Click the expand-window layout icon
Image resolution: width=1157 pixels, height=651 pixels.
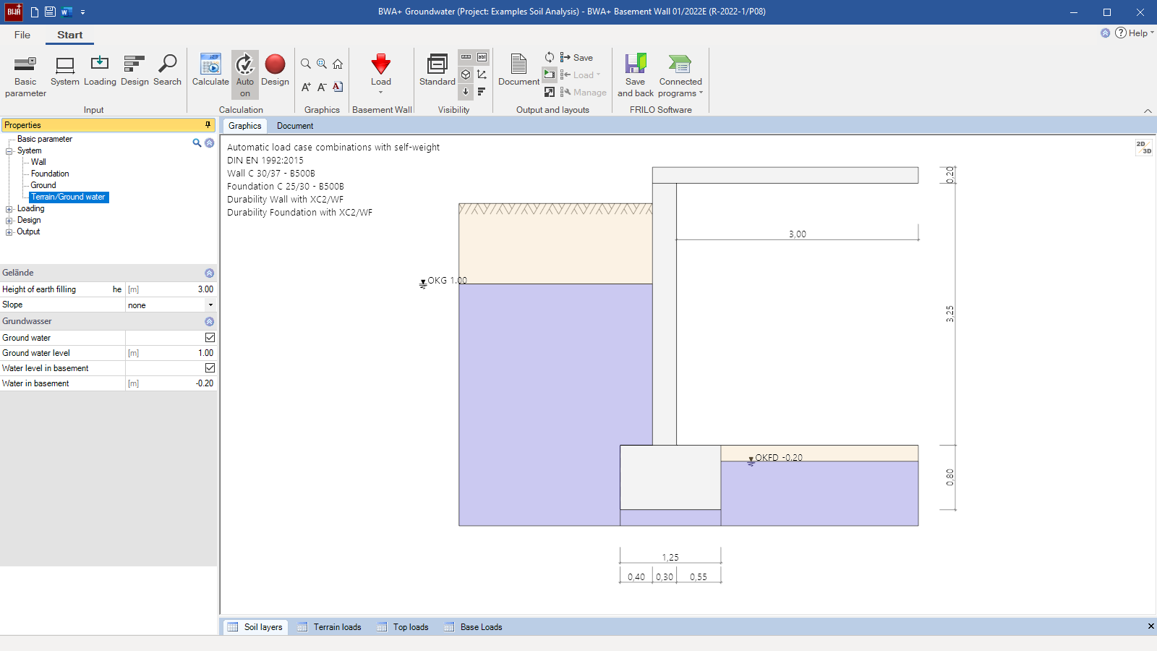550,92
